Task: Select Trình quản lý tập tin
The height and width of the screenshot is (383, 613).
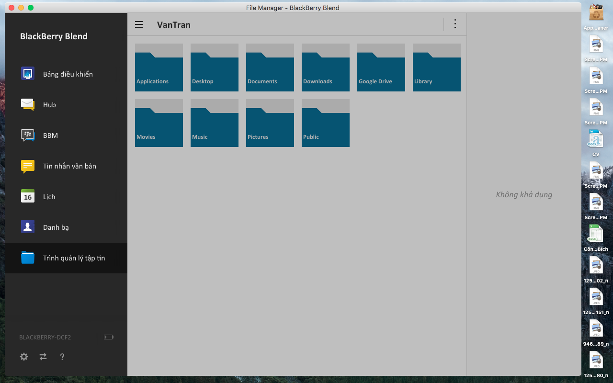Action: pyautogui.click(x=66, y=258)
